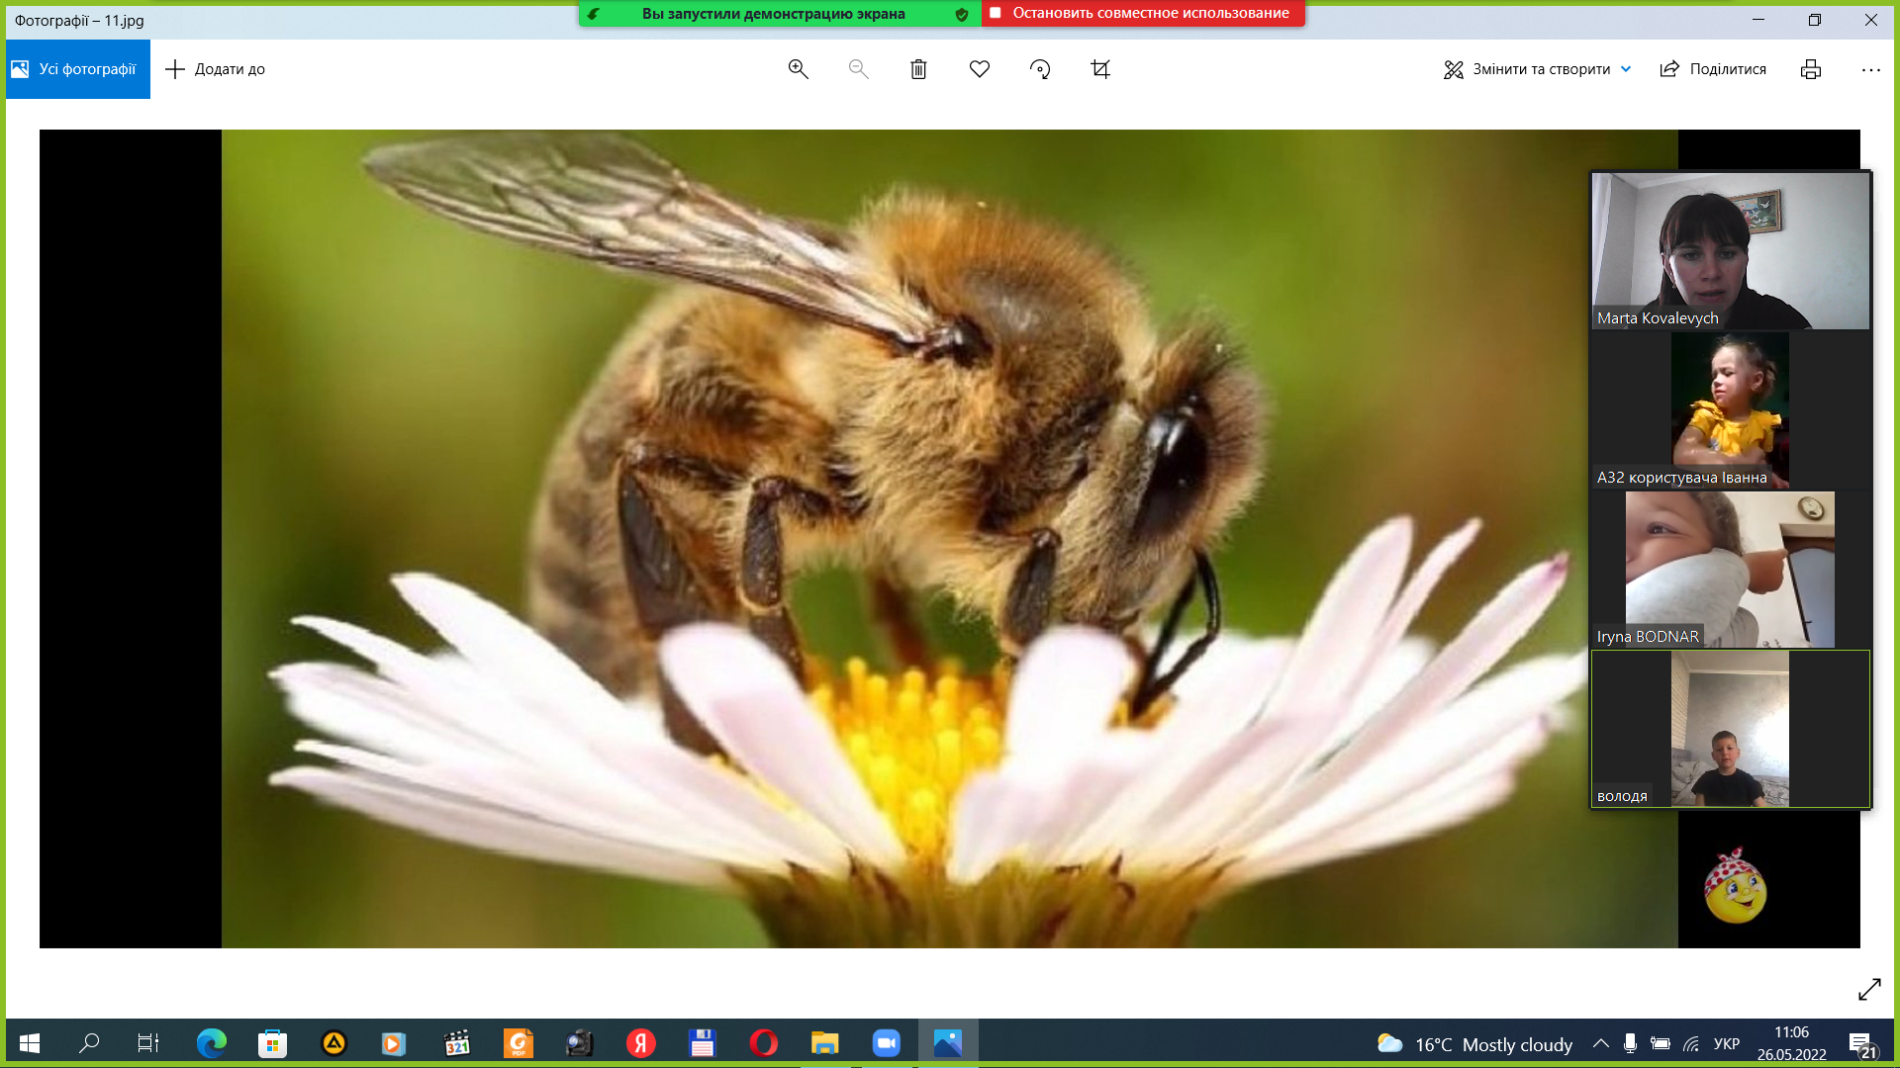Click the microphone tray icon
The image size is (1900, 1068).
(x=1630, y=1044)
